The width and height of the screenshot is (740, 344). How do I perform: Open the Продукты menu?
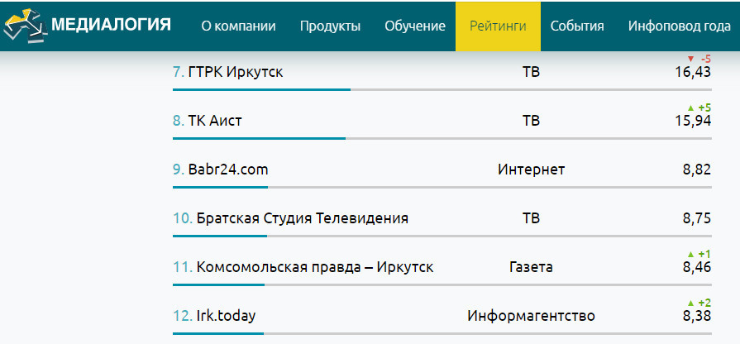pyautogui.click(x=331, y=26)
